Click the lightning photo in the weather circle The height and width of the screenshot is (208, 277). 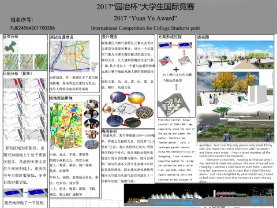pyautogui.click(x=118, y=97)
